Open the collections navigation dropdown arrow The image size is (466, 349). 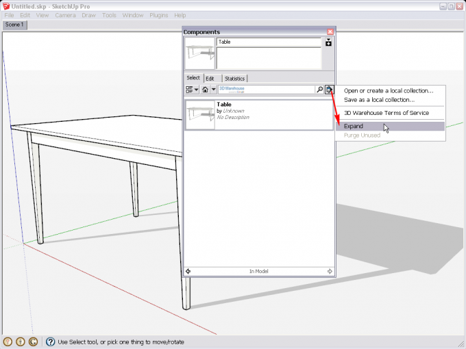point(213,90)
